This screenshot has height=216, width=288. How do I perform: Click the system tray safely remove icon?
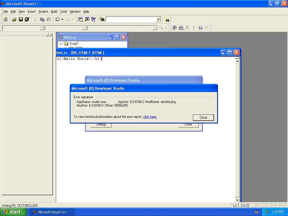(x=267, y=212)
